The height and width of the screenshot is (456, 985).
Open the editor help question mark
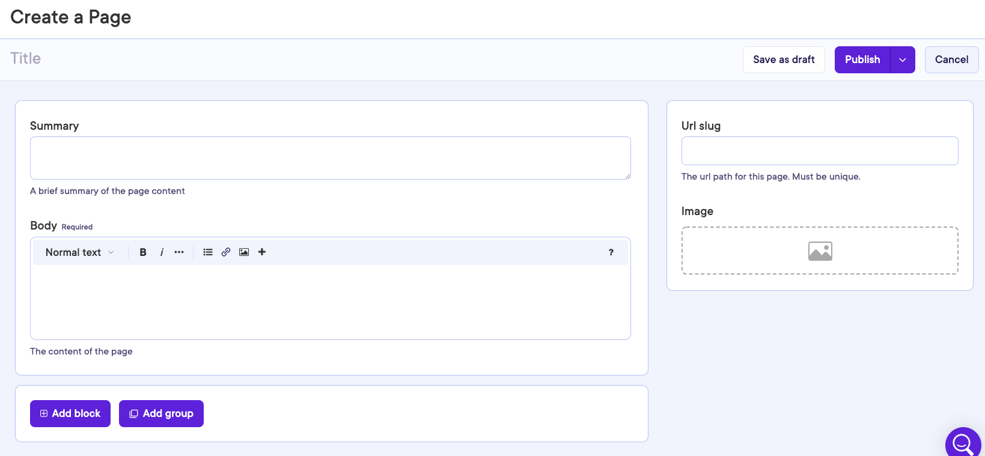point(611,252)
